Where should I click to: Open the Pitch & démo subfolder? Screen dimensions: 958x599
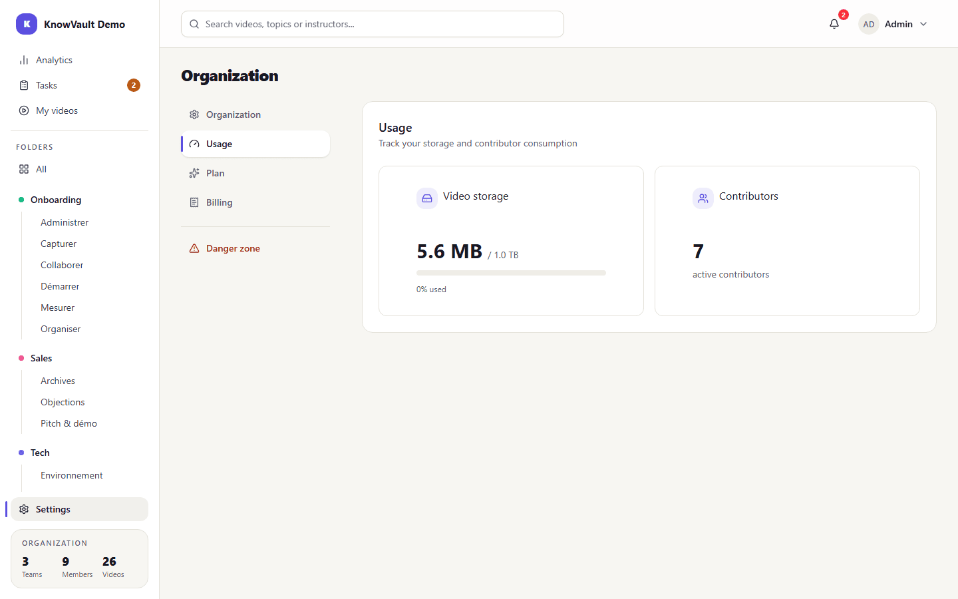69,423
